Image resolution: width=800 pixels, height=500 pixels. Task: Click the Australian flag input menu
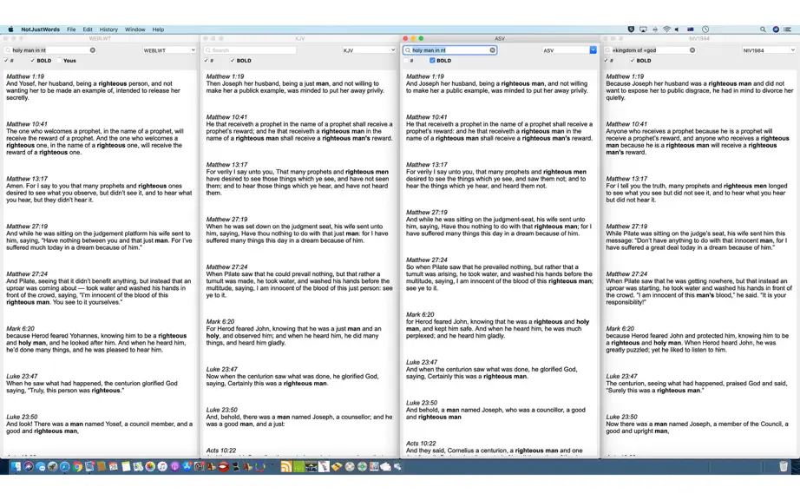tap(691, 30)
